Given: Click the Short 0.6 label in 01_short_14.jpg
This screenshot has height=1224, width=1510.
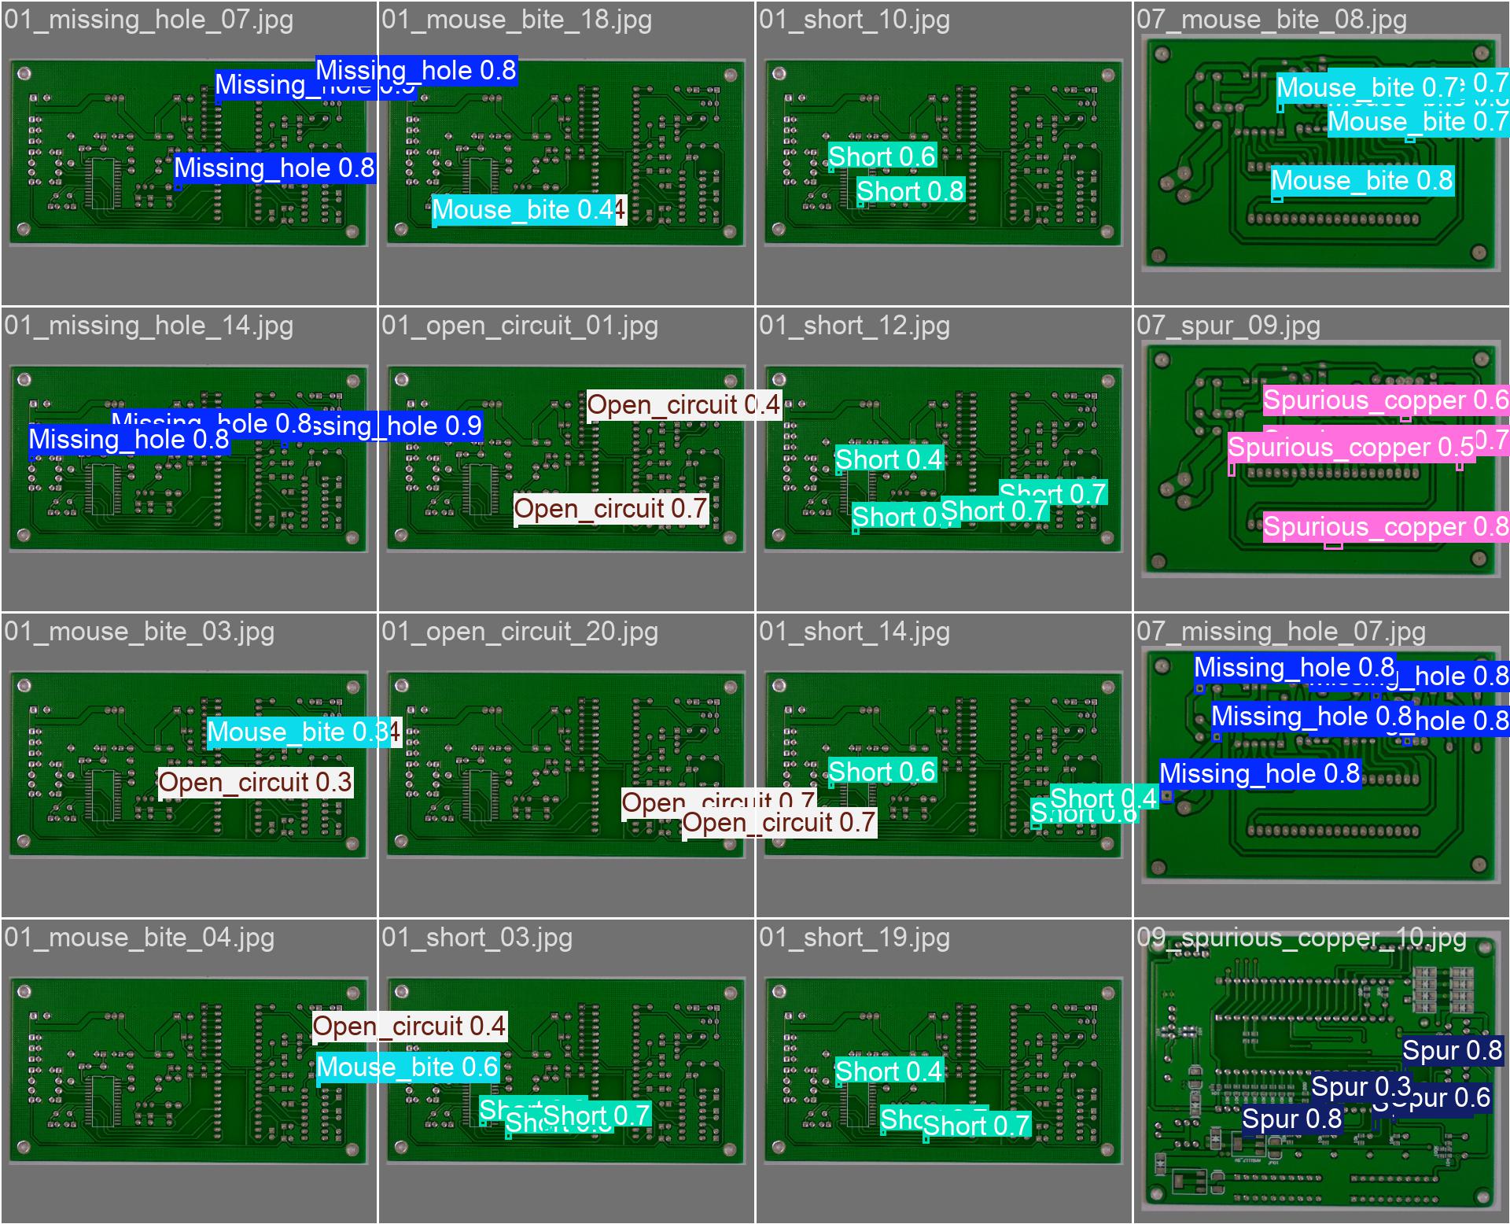Looking at the screenshot, I should [882, 772].
